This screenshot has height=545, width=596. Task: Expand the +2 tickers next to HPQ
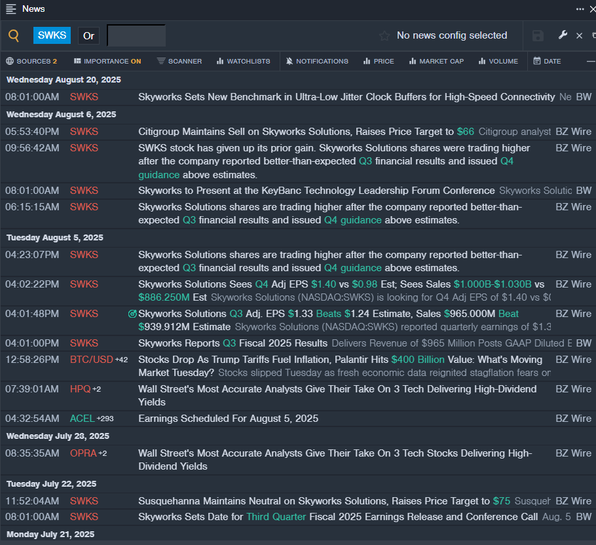click(x=96, y=389)
